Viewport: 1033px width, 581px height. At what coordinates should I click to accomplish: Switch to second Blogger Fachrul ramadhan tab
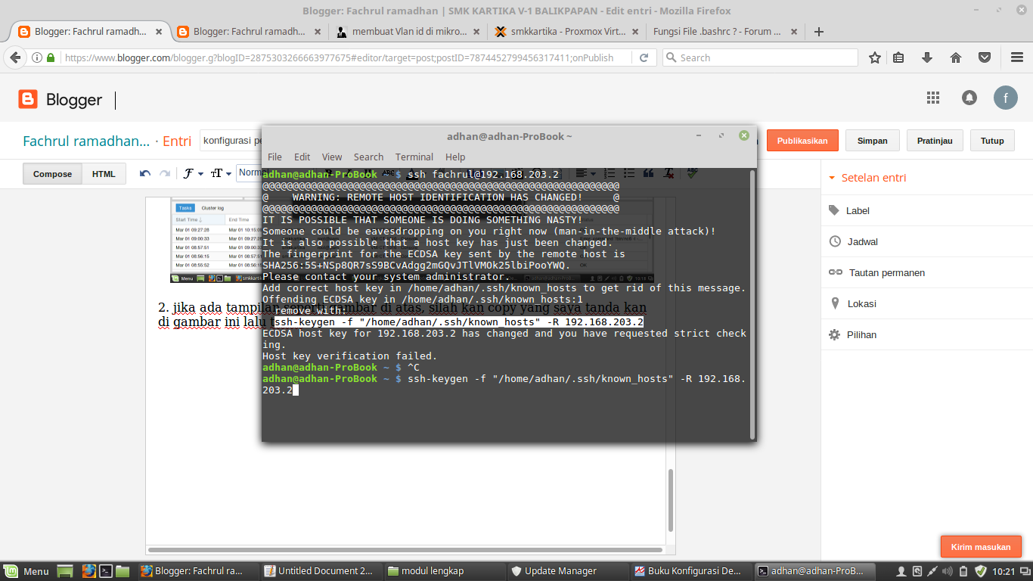point(249,32)
